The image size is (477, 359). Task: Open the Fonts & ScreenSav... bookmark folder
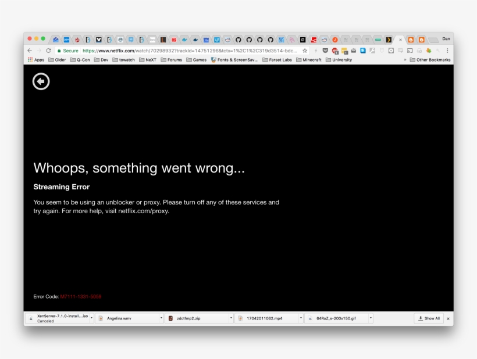point(234,60)
